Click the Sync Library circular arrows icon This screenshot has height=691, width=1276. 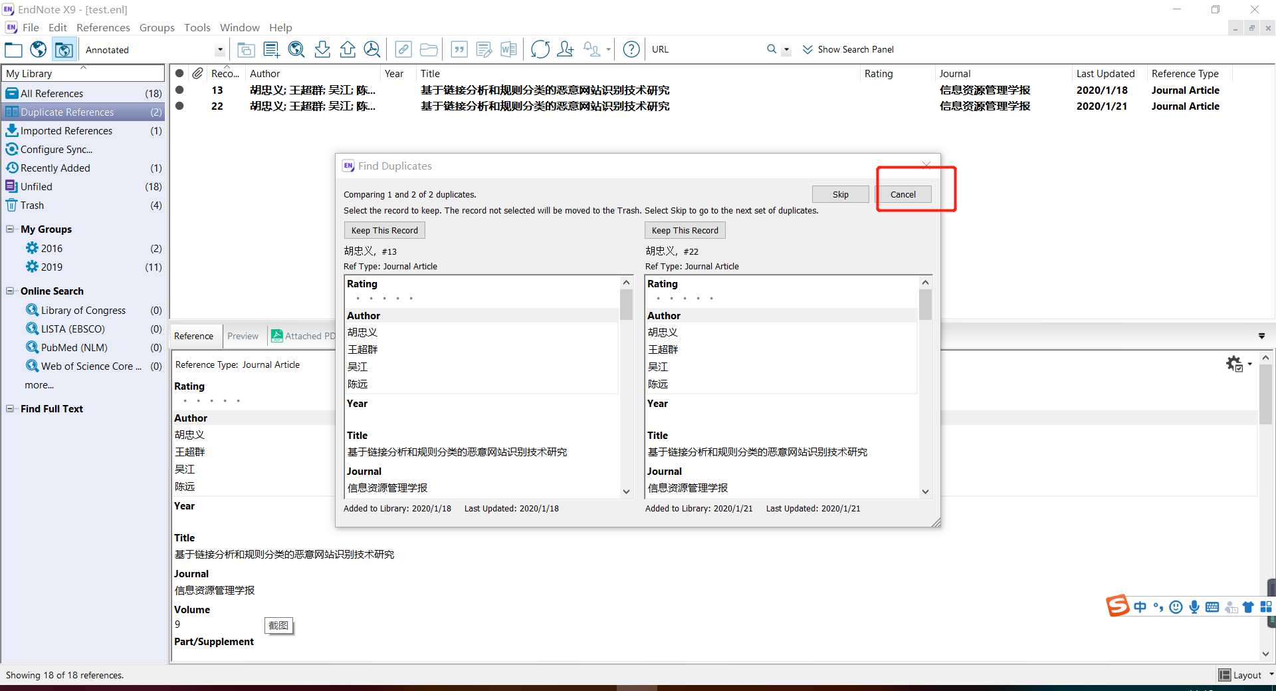(540, 50)
